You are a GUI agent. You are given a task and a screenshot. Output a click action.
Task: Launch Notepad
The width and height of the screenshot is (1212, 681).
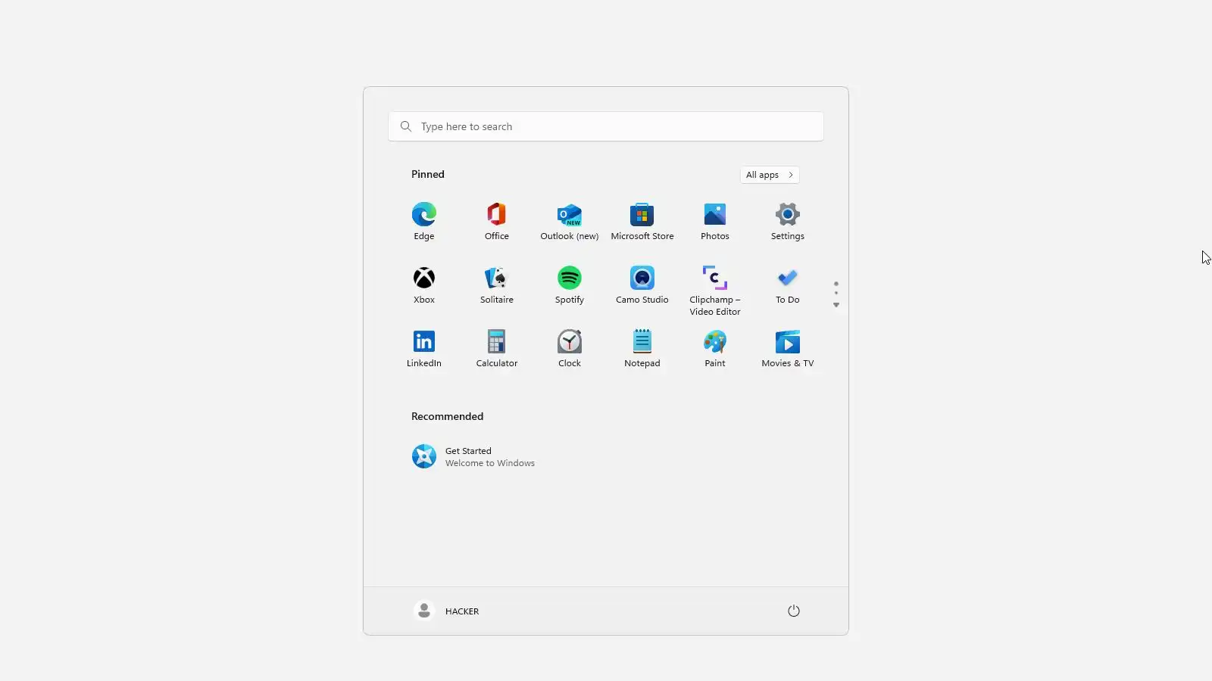[642, 348]
